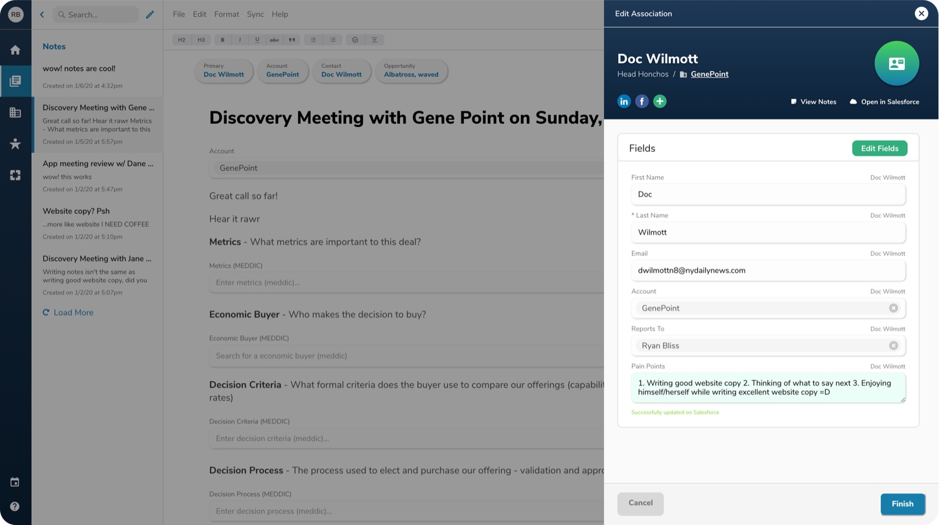This screenshot has width=939, height=525.
Task: Clear the GenePoint account field
Action: click(894, 309)
